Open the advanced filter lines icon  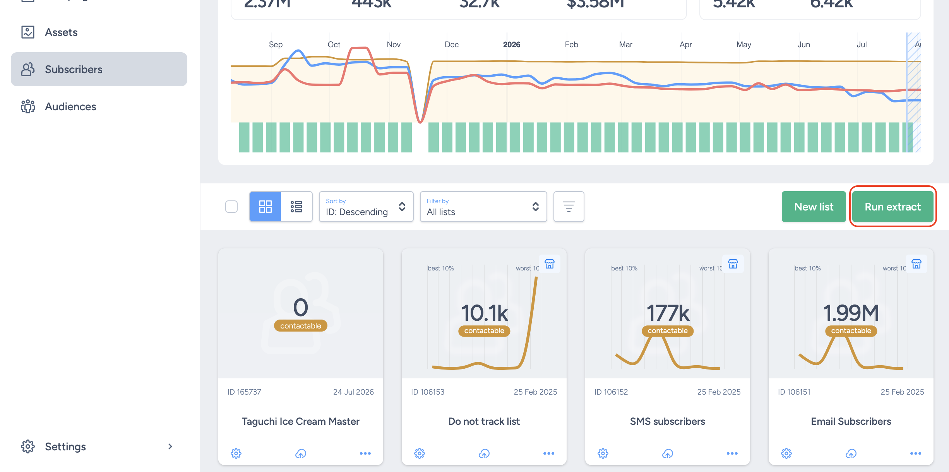pyautogui.click(x=569, y=207)
